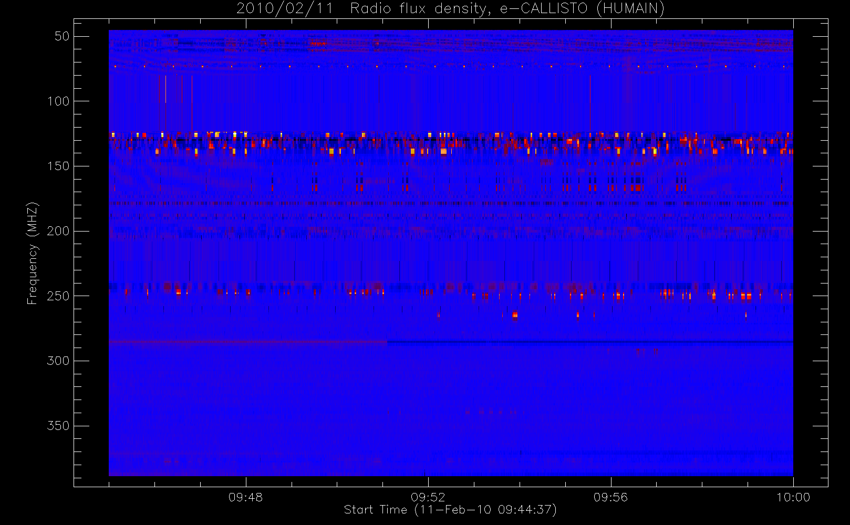Click the 09:52 time tick label
850x525 pixels.
[428, 497]
